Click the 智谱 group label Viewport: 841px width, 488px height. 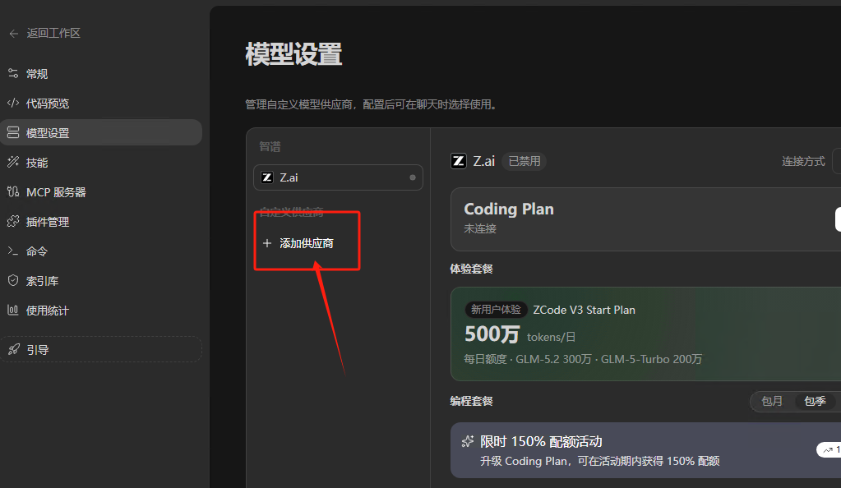(x=270, y=146)
